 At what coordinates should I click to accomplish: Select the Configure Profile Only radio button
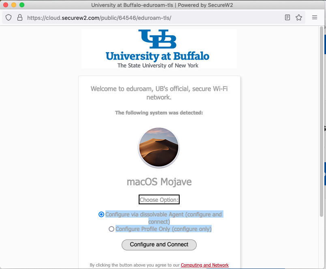point(112,229)
